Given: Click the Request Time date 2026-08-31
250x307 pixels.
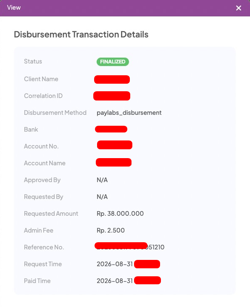Looking at the screenshot, I should [115, 264].
